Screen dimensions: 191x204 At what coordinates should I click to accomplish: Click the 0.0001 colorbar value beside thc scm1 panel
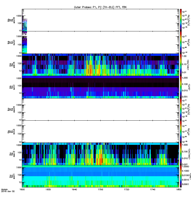pos(185,184)
